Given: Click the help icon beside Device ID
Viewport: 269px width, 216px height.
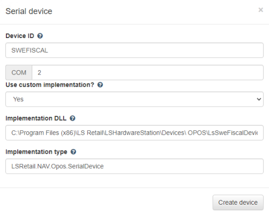Looking at the screenshot, I should pyautogui.click(x=40, y=36).
